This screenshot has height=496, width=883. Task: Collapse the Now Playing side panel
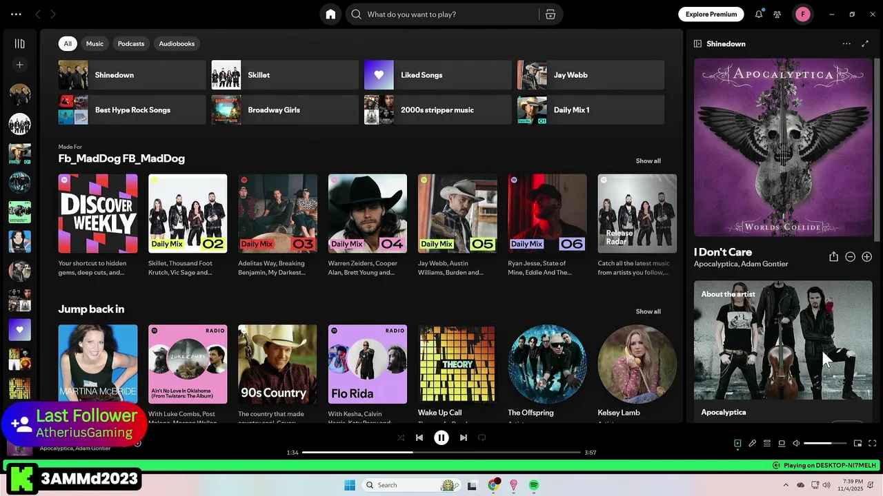[697, 43]
